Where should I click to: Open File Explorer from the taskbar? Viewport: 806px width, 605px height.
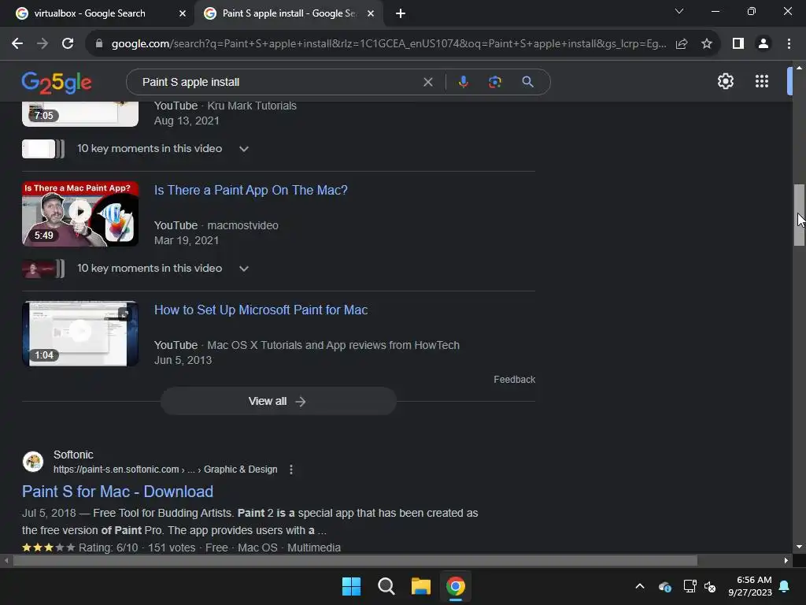click(x=420, y=586)
